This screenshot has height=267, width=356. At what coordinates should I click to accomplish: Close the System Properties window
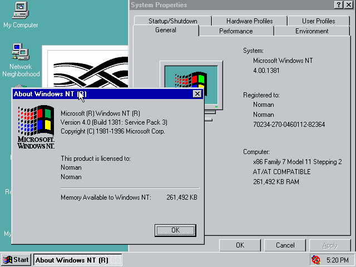point(348,5)
